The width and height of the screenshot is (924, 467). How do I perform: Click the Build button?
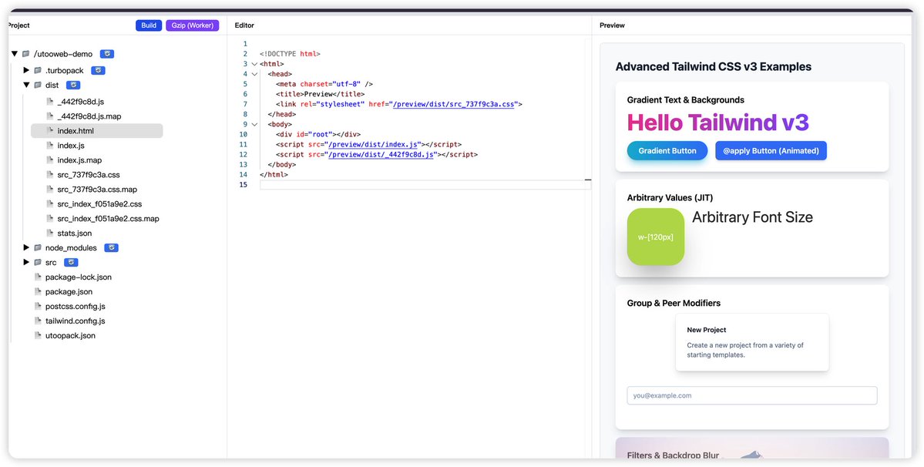pyautogui.click(x=149, y=25)
